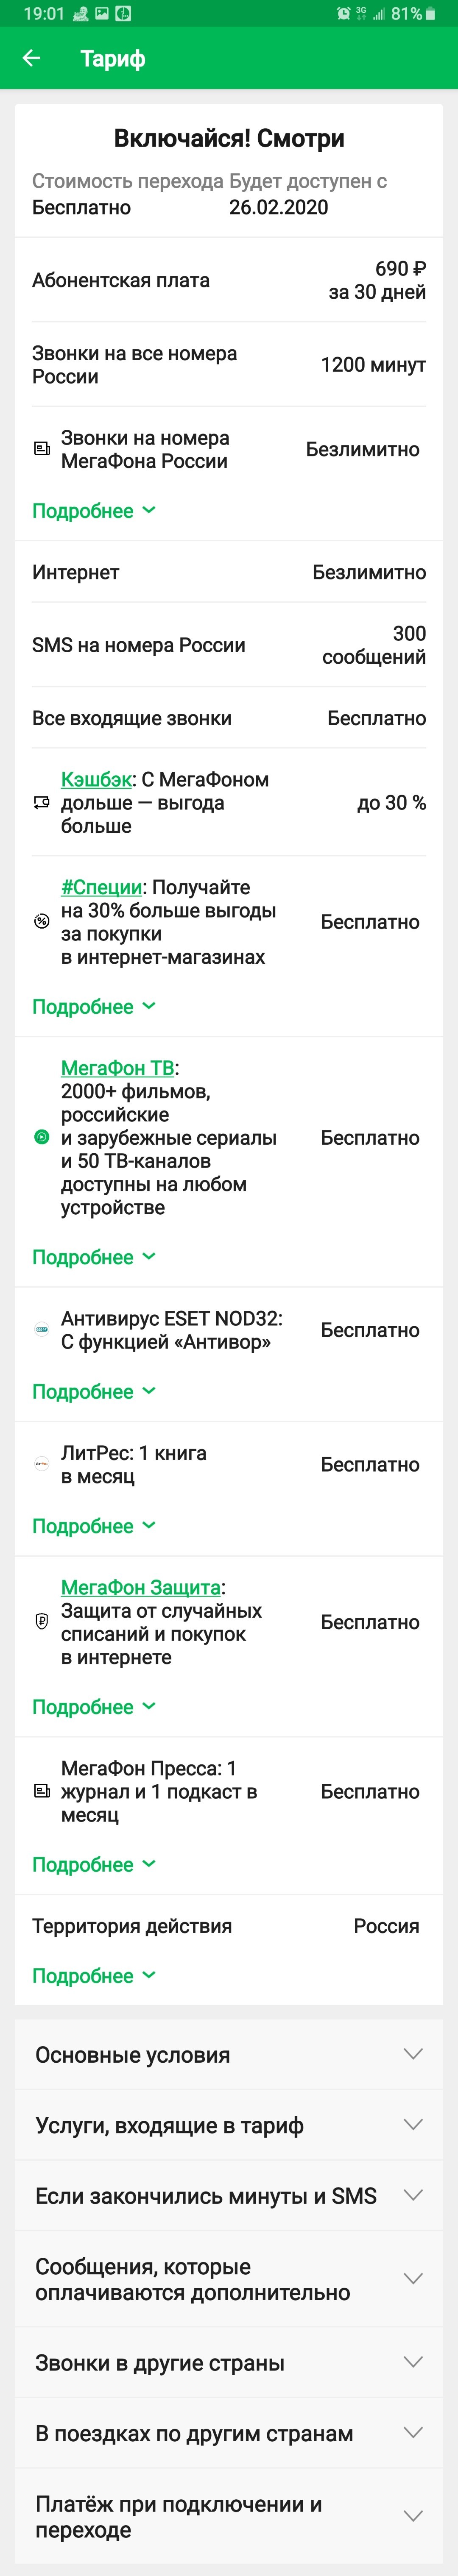This screenshot has height=2576, width=458.
Task: Tap the LitRes book service icon
Action: [x=42, y=1464]
